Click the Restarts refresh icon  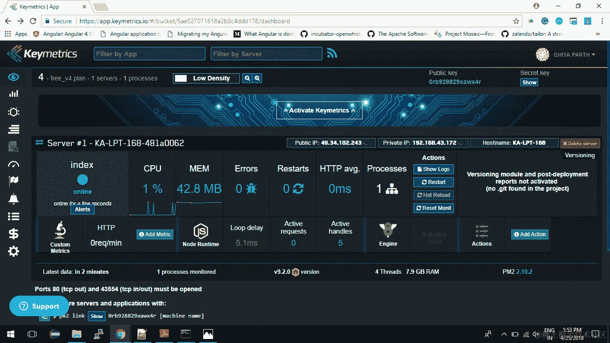tap(298, 189)
